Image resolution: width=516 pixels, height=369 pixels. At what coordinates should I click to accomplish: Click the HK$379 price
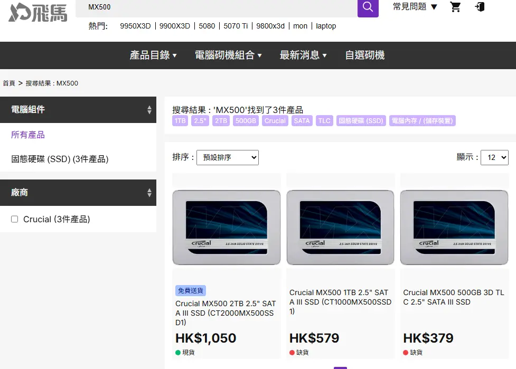tap(428, 338)
